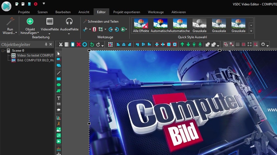Unpin the Objektbegleiter panel
Viewport: 277px width, 155px height.
(46, 44)
